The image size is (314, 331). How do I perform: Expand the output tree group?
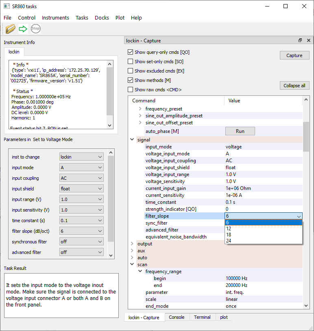click(132, 244)
